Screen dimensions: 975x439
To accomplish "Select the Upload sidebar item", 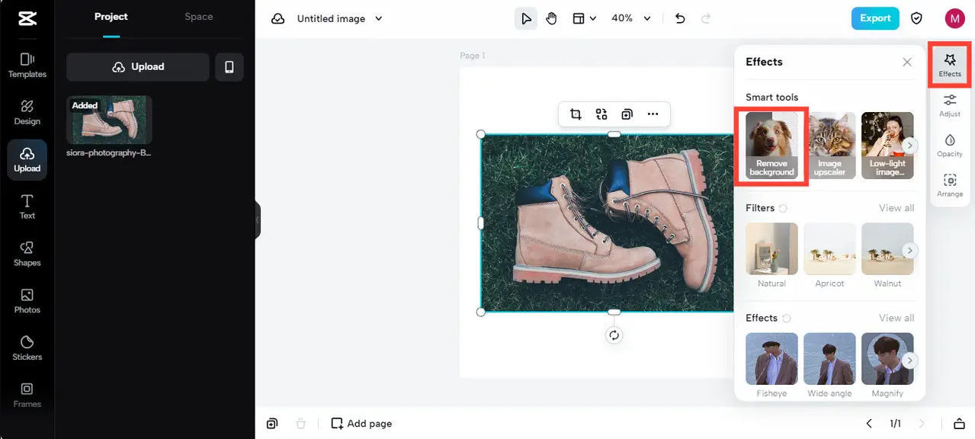I will point(27,160).
